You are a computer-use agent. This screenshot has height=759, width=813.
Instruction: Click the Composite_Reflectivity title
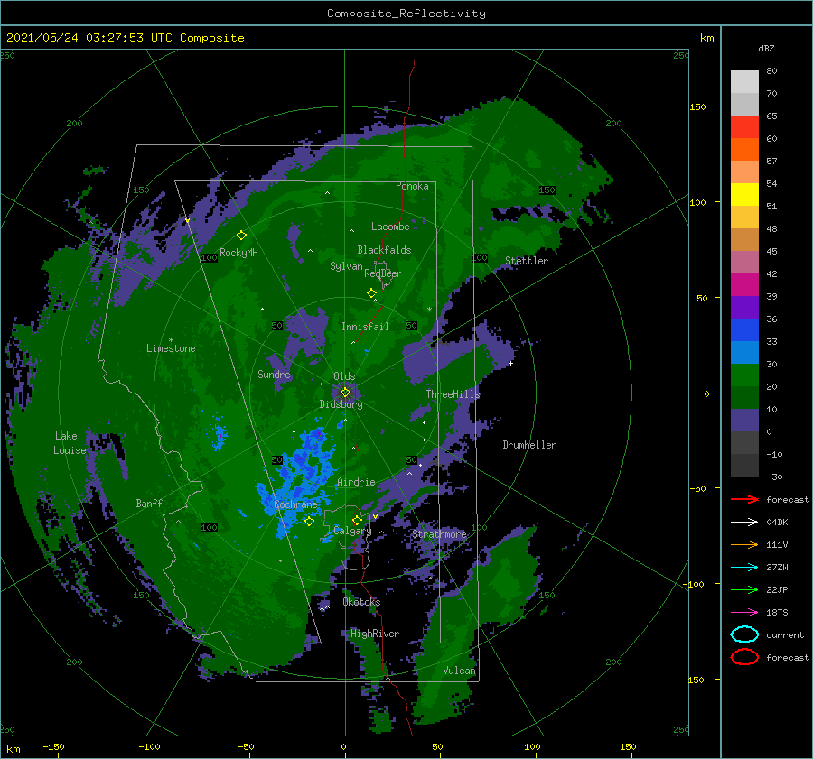click(x=406, y=14)
